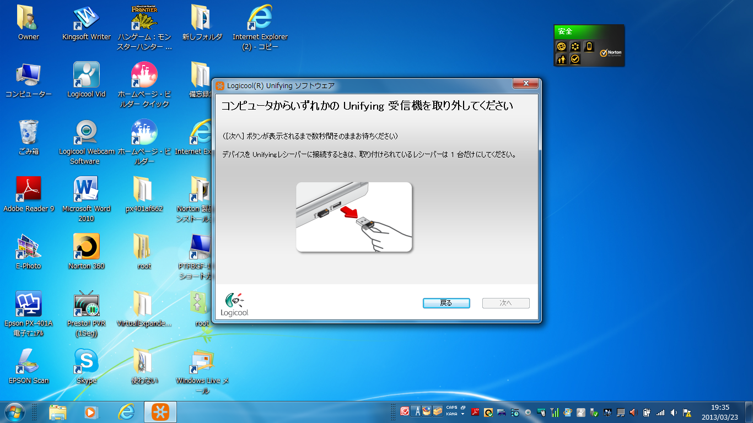The height and width of the screenshot is (423, 753).
Task: Select the コンピューター desktop icon
Action: 29,80
